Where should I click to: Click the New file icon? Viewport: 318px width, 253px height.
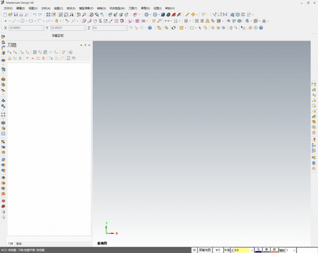[5, 15]
